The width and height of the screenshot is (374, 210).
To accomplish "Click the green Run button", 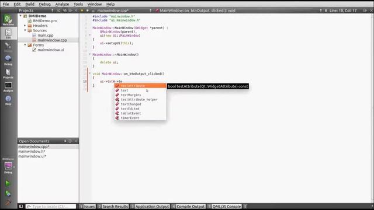I will click(x=8, y=183).
